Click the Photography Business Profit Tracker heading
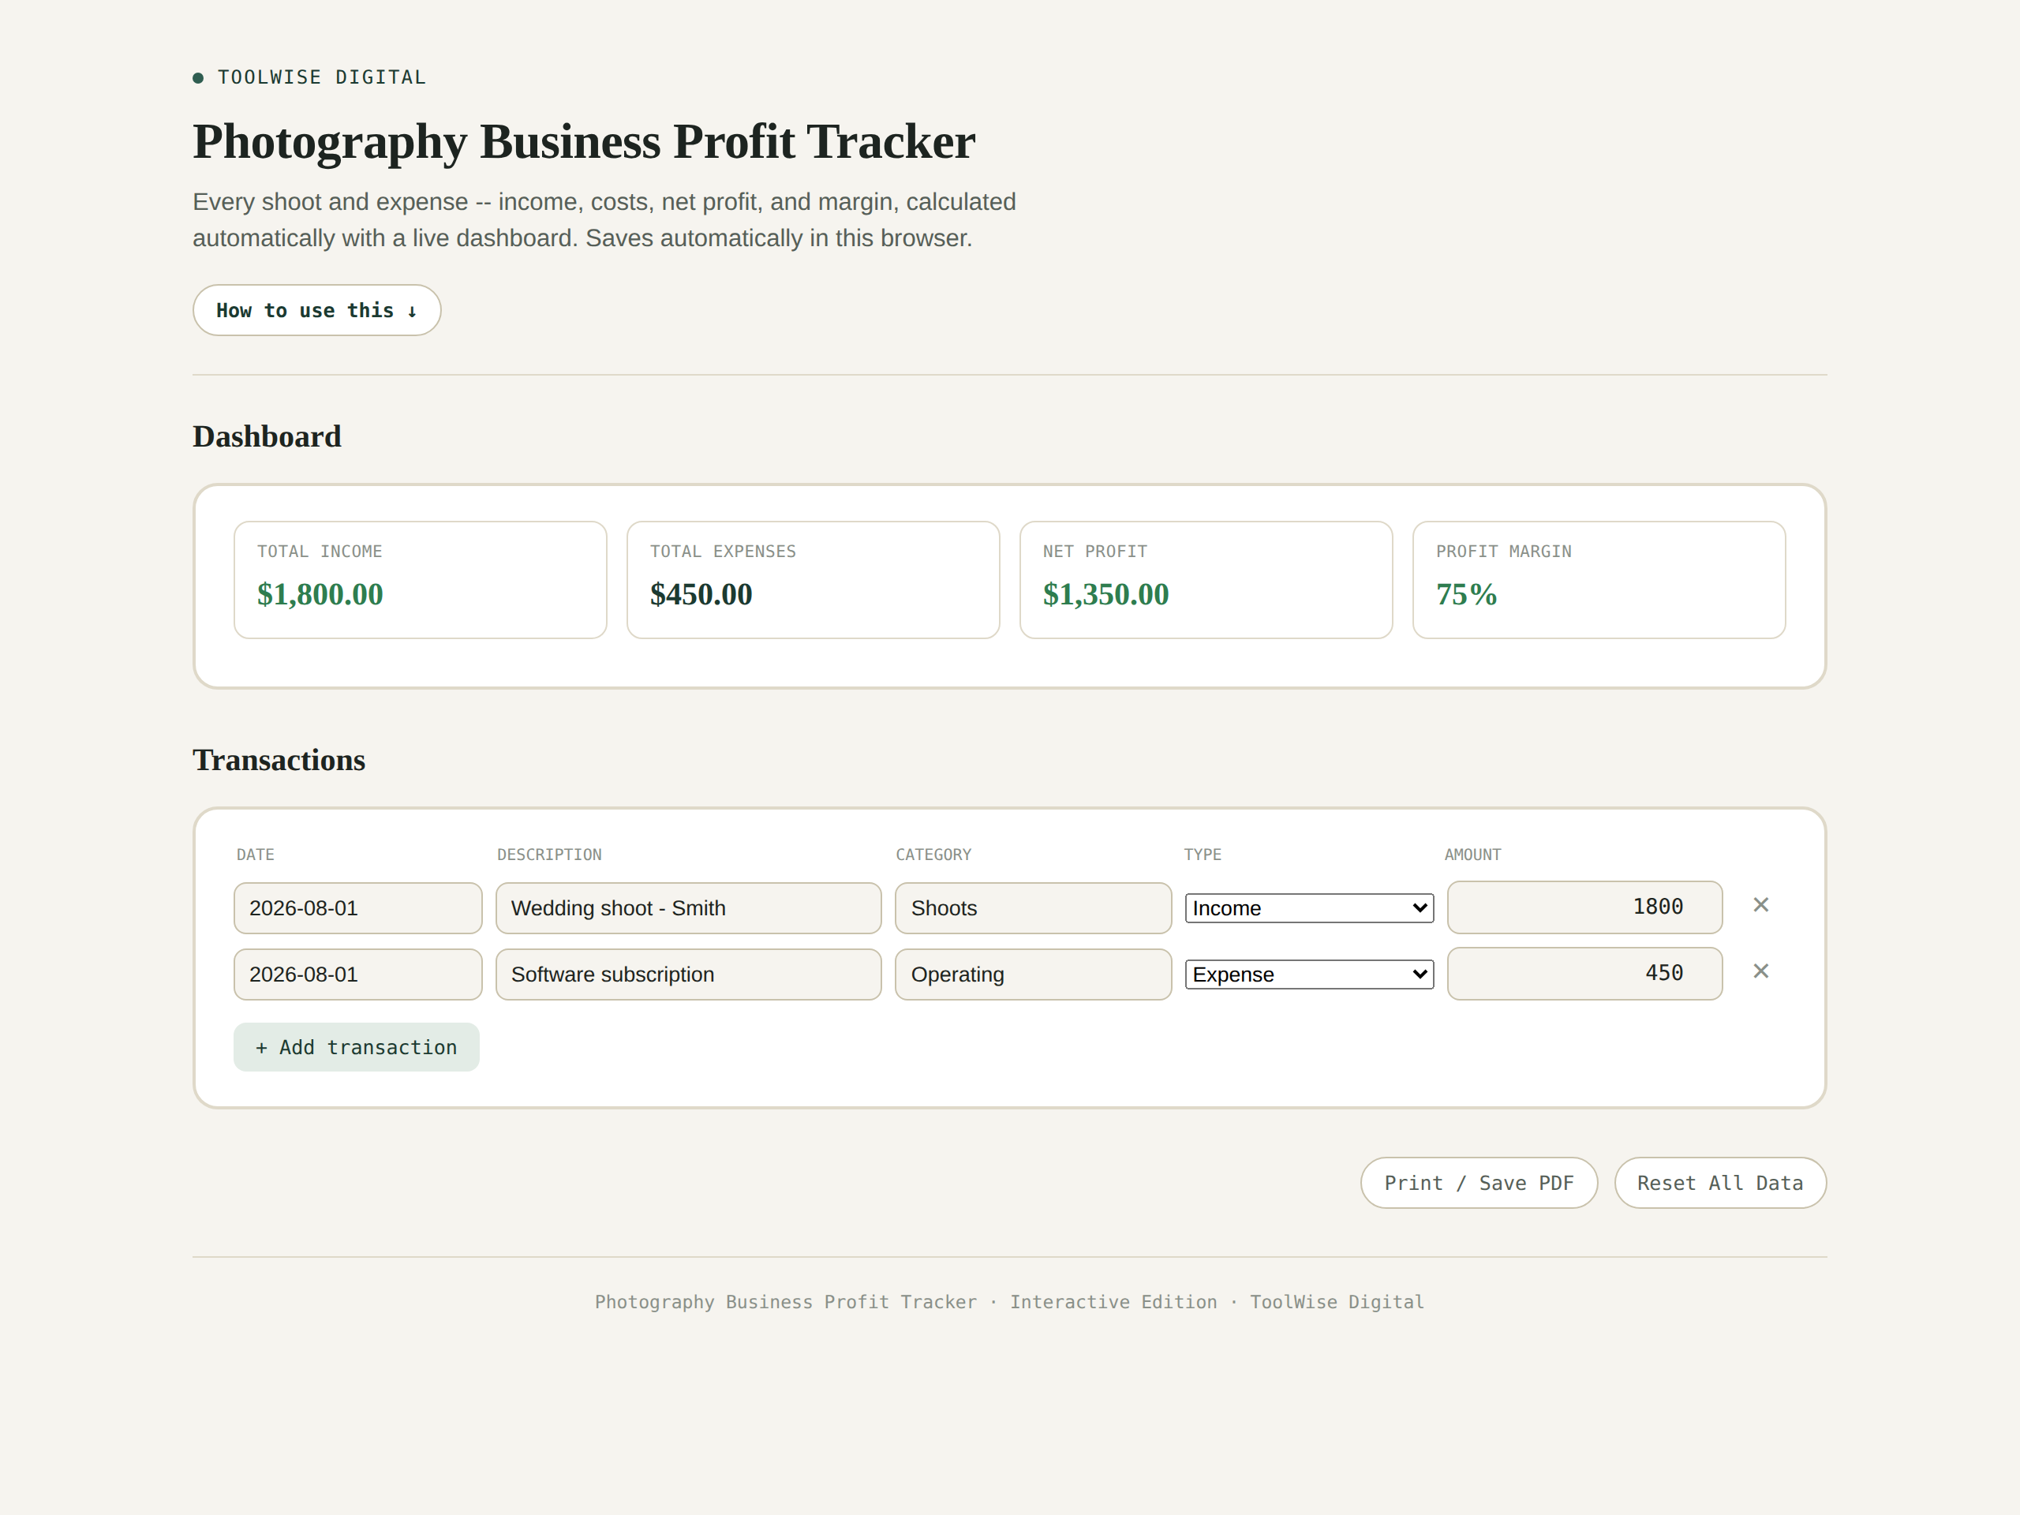Screen dimensions: 2020x1515 584,143
